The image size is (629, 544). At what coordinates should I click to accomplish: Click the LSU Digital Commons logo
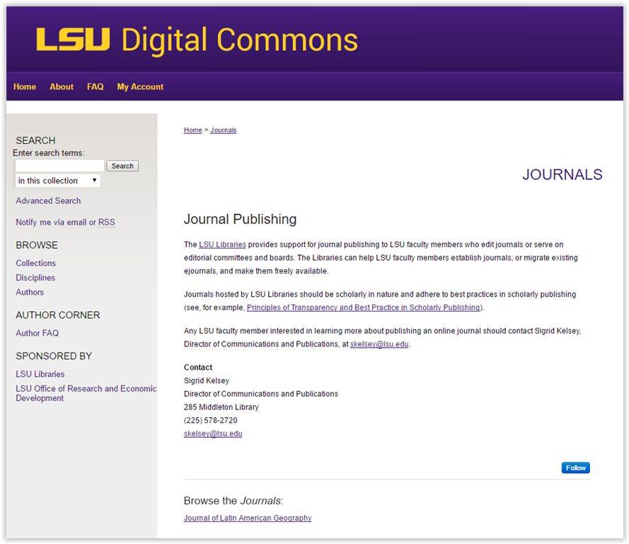pos(197,40)
